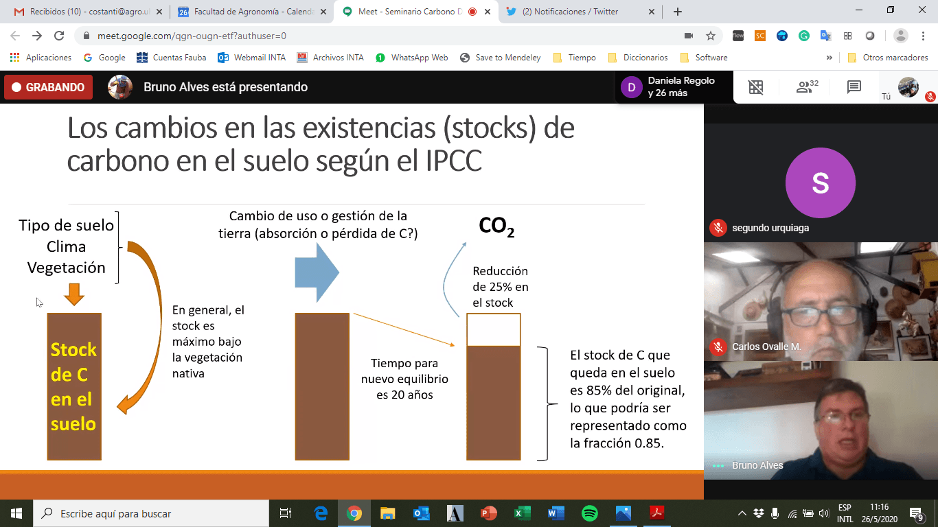938x527 pixels.
Task: Reload the Meet page
Action: pyautogui.click(x=59, y=36)
